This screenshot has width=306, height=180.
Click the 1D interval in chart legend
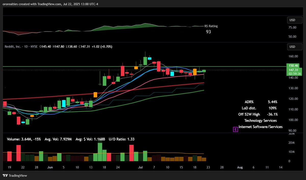click(x=26, y=47)
